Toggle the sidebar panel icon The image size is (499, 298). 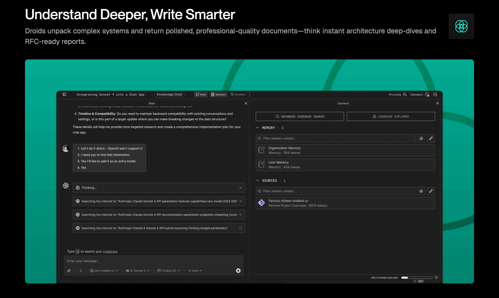coord(64,94)
